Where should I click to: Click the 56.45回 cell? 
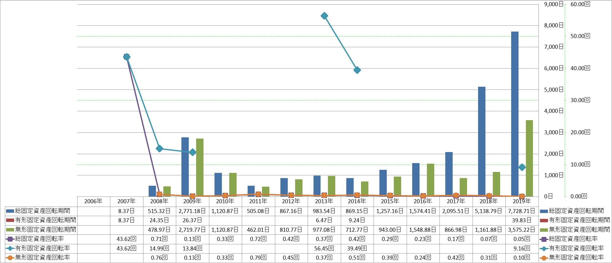pos(324,248)
